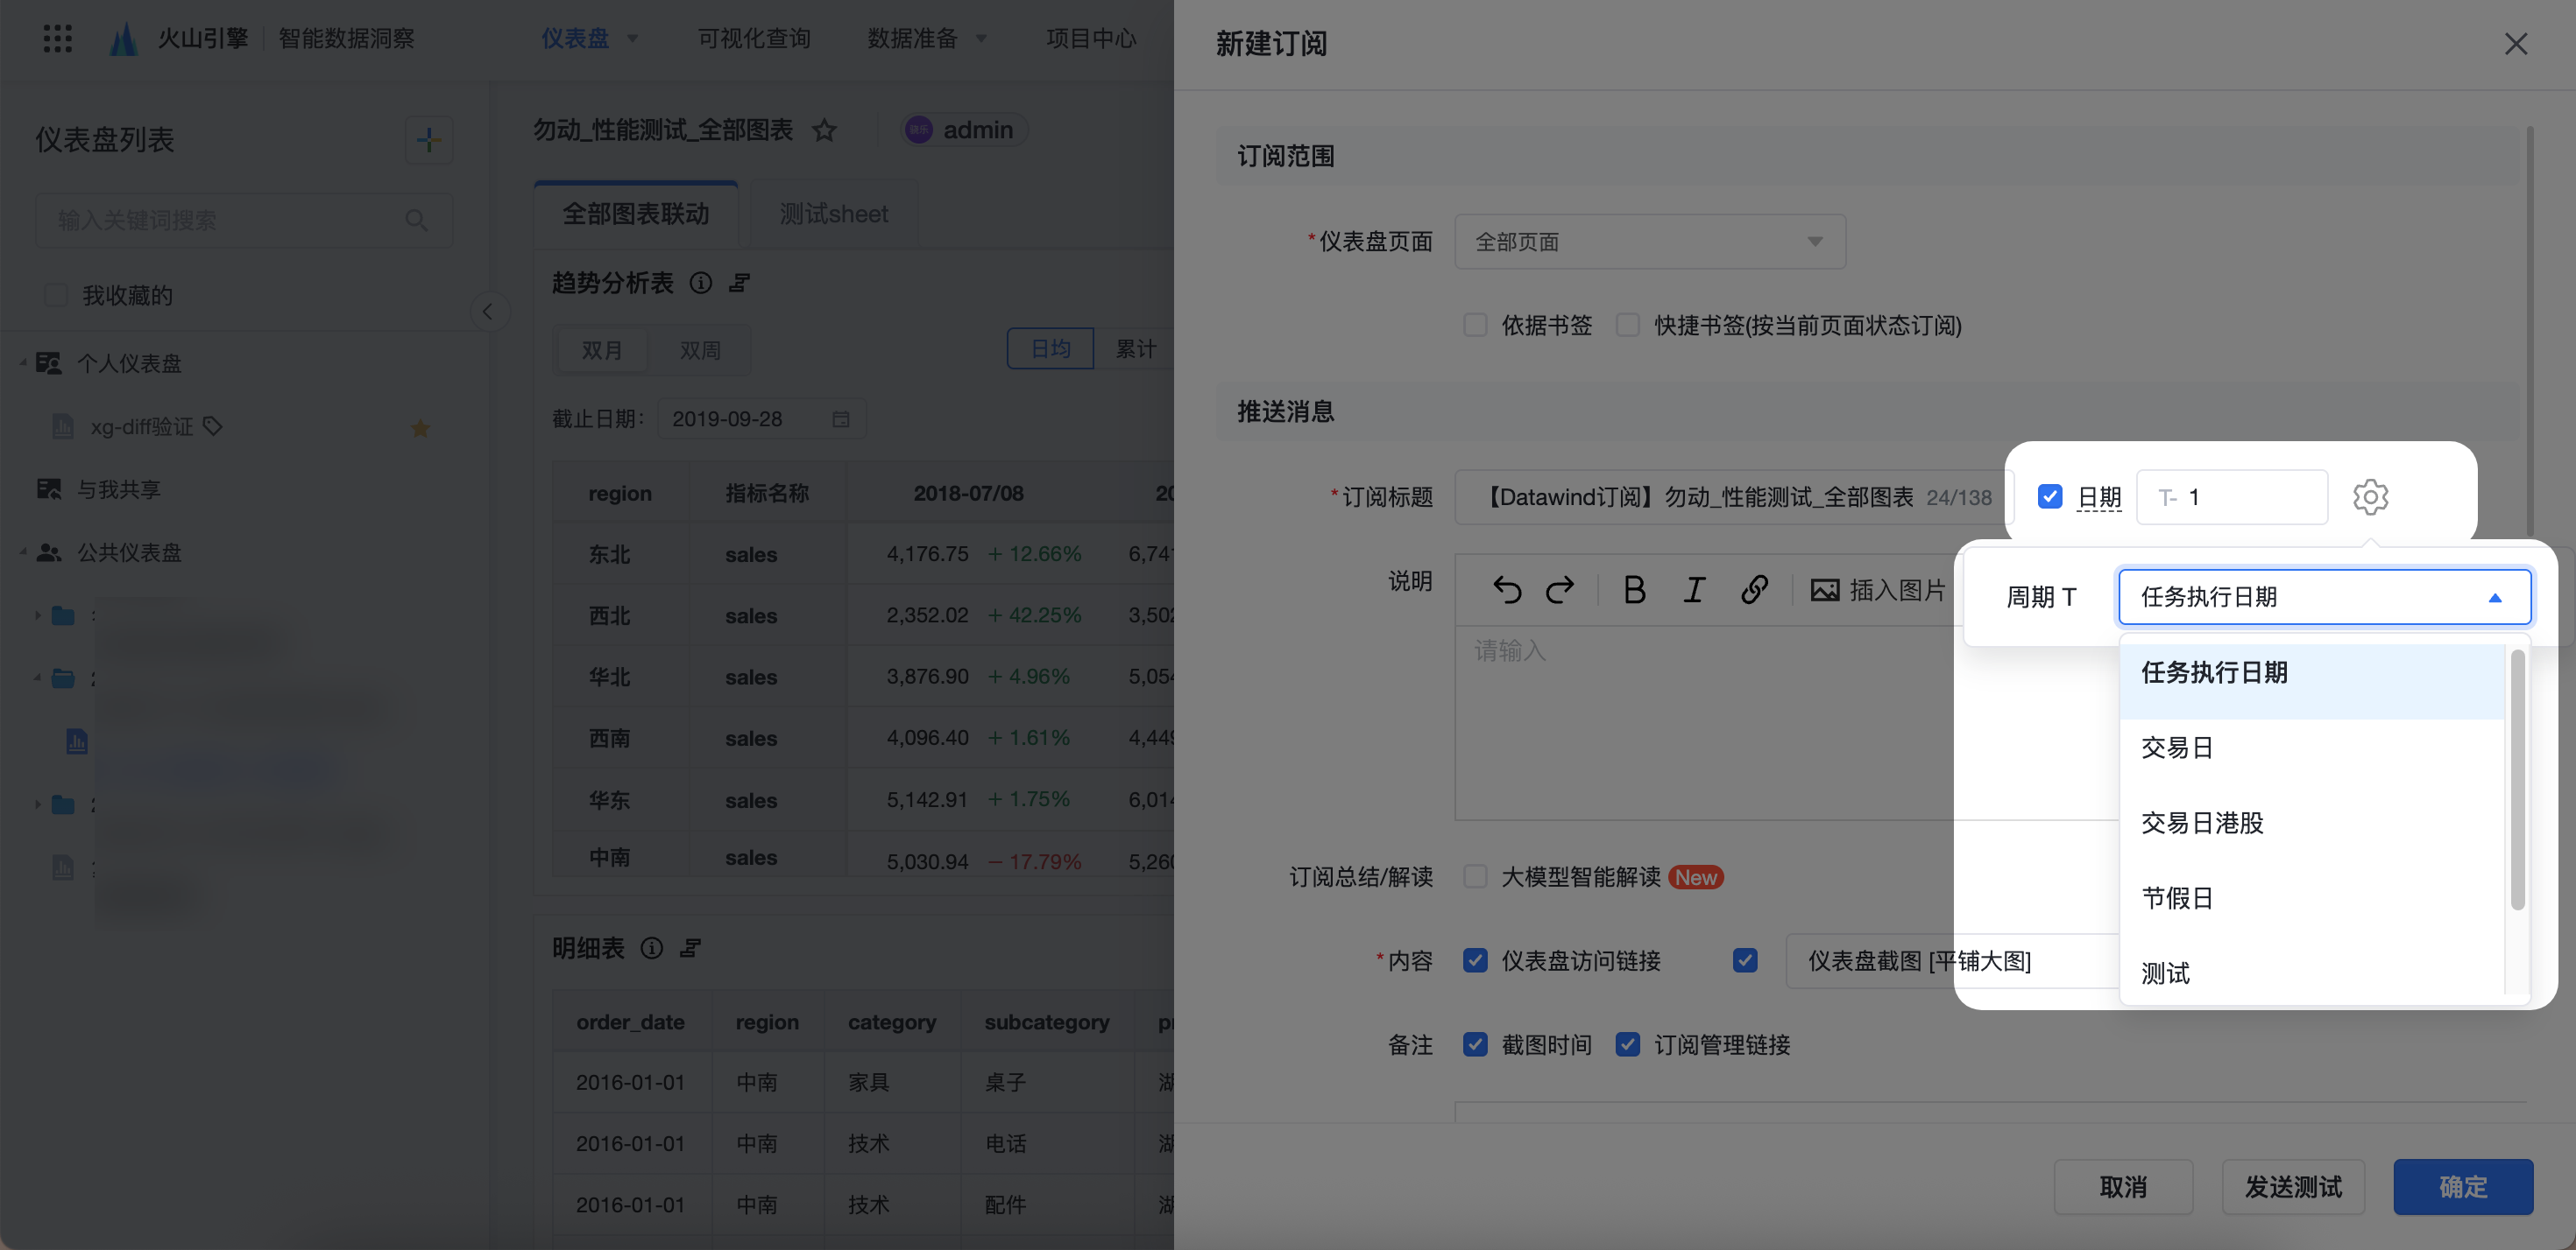The height and width of the screenshot is (1250, 2576).
Task: Select 日均 toggle button
Action: click(1050, 348)
